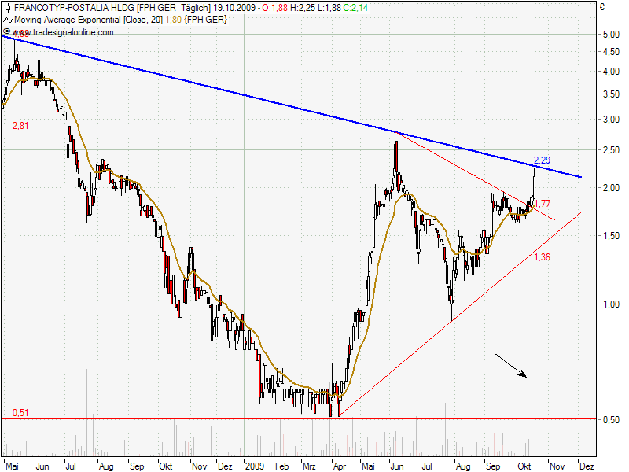The image size is (629, 472).
Task: Click the black arrow pointing at volume spike
Action: 510,367
